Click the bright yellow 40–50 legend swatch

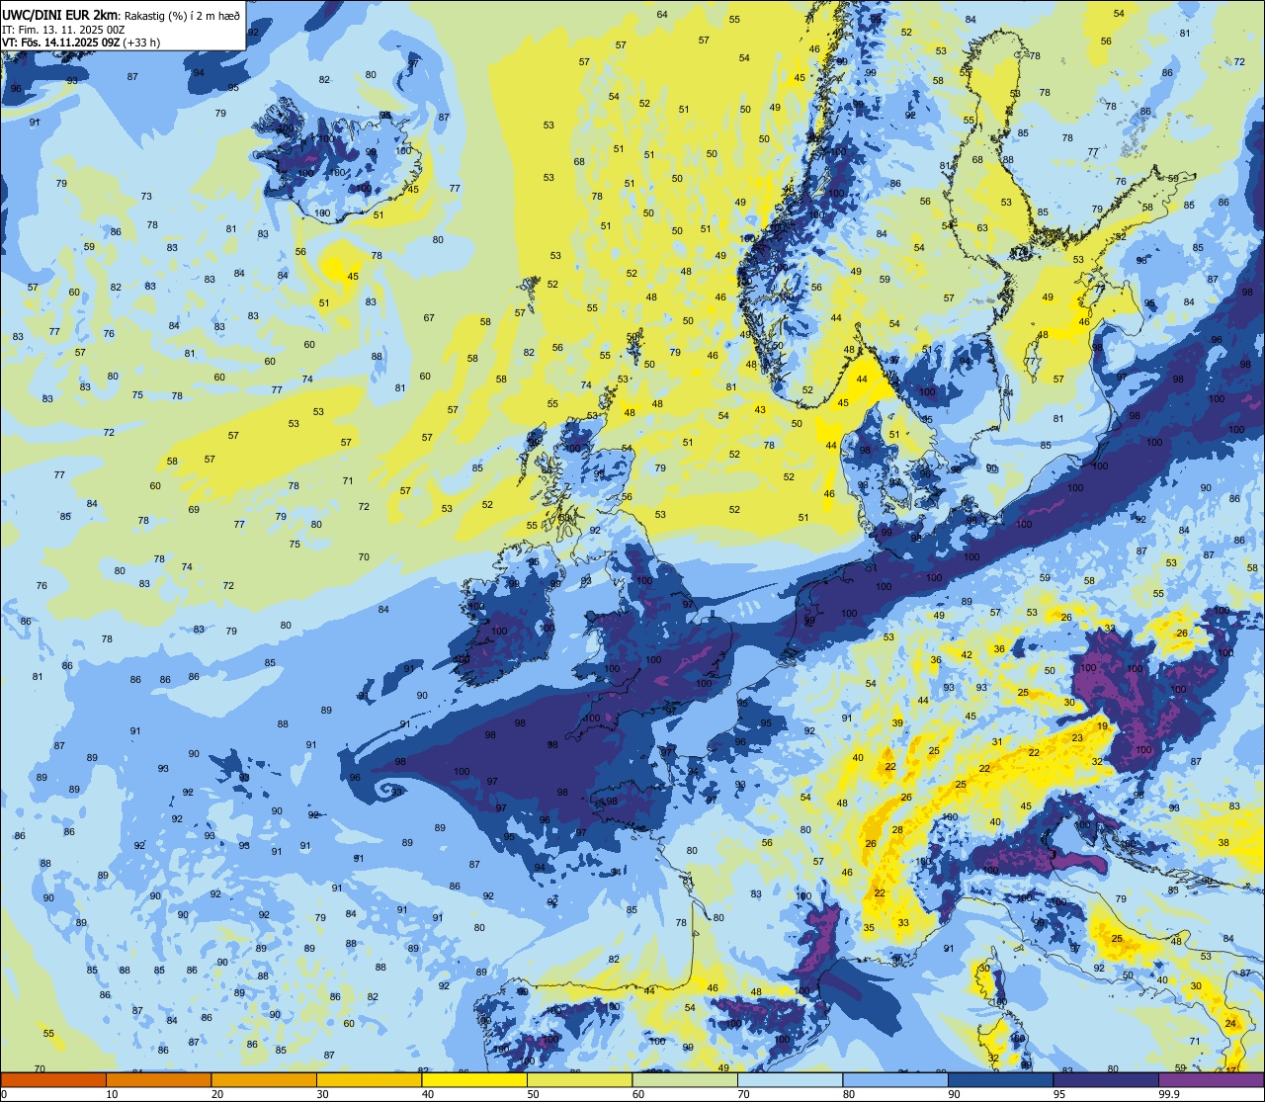[x=474, y=1080]
